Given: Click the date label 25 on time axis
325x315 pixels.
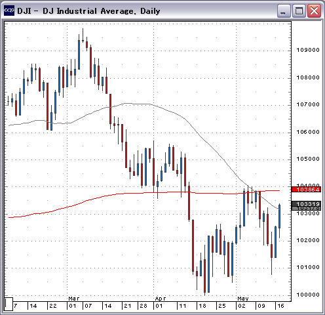Looking at the screenshot, I should click(x=222, y=306).
